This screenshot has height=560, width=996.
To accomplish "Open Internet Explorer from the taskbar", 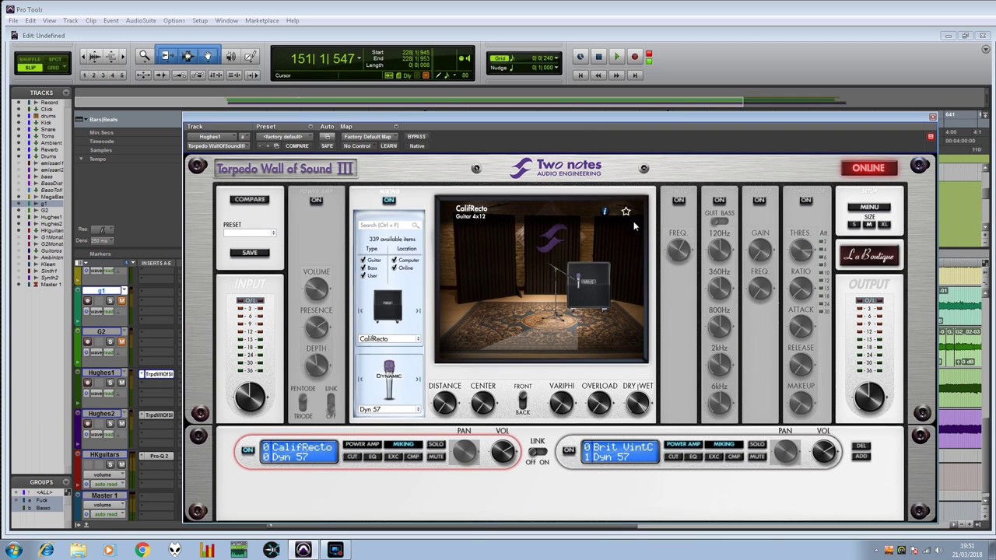I will click(47, 551).
